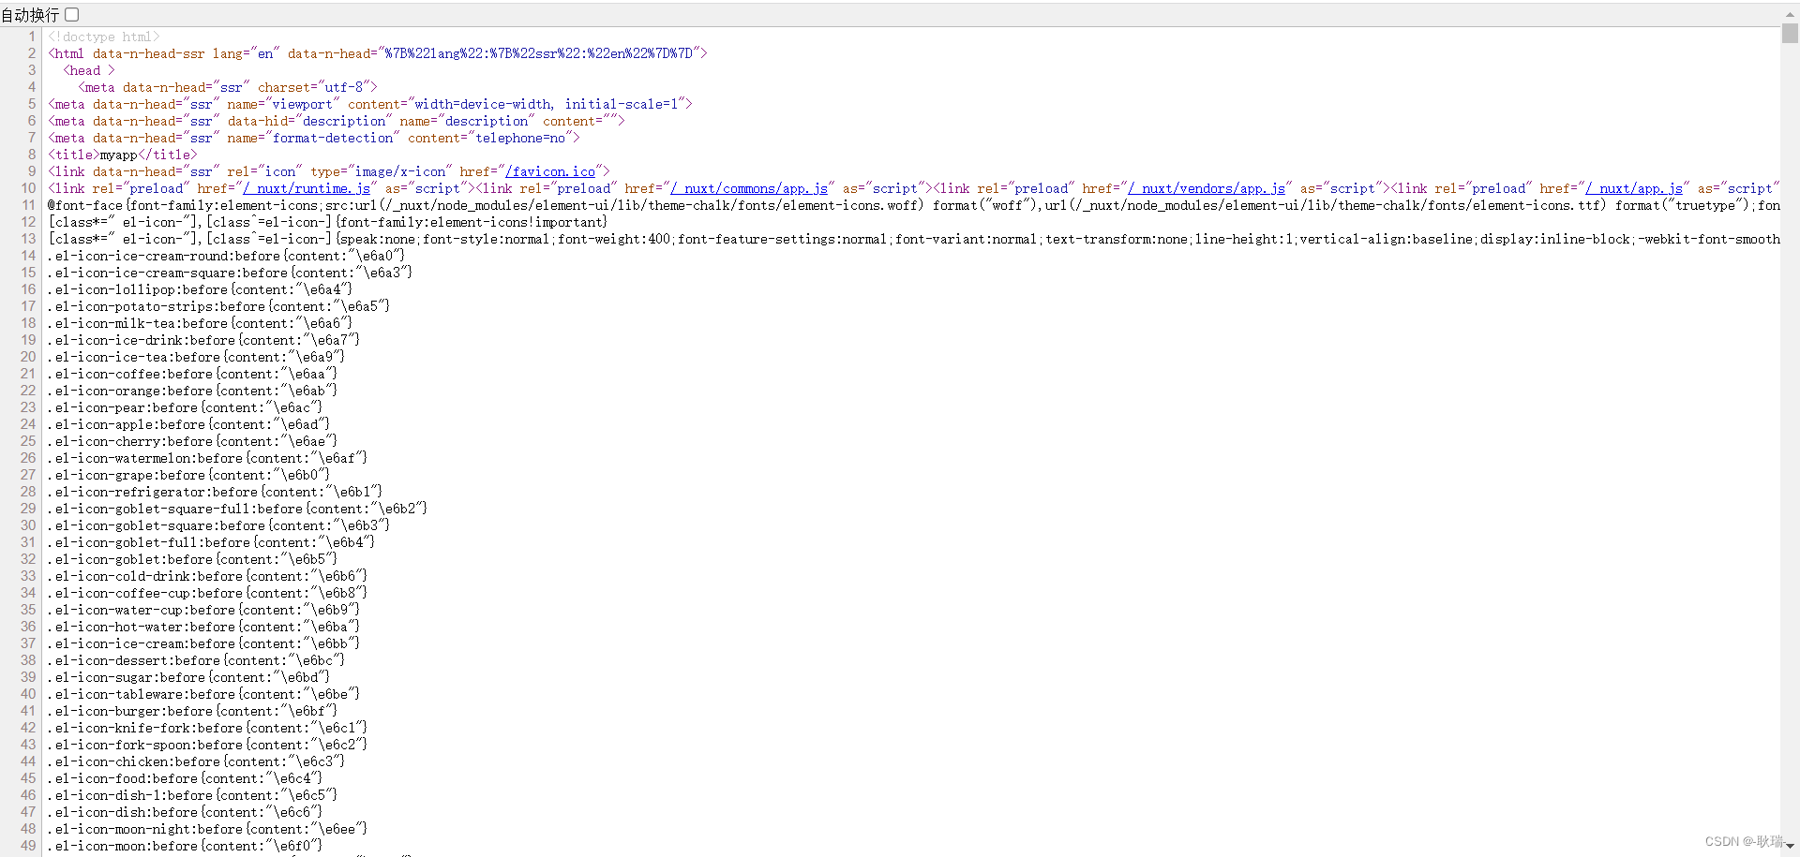Open the /_nuxt/vendors/app.js link
1800x857 pixels.
[1207, 188]
